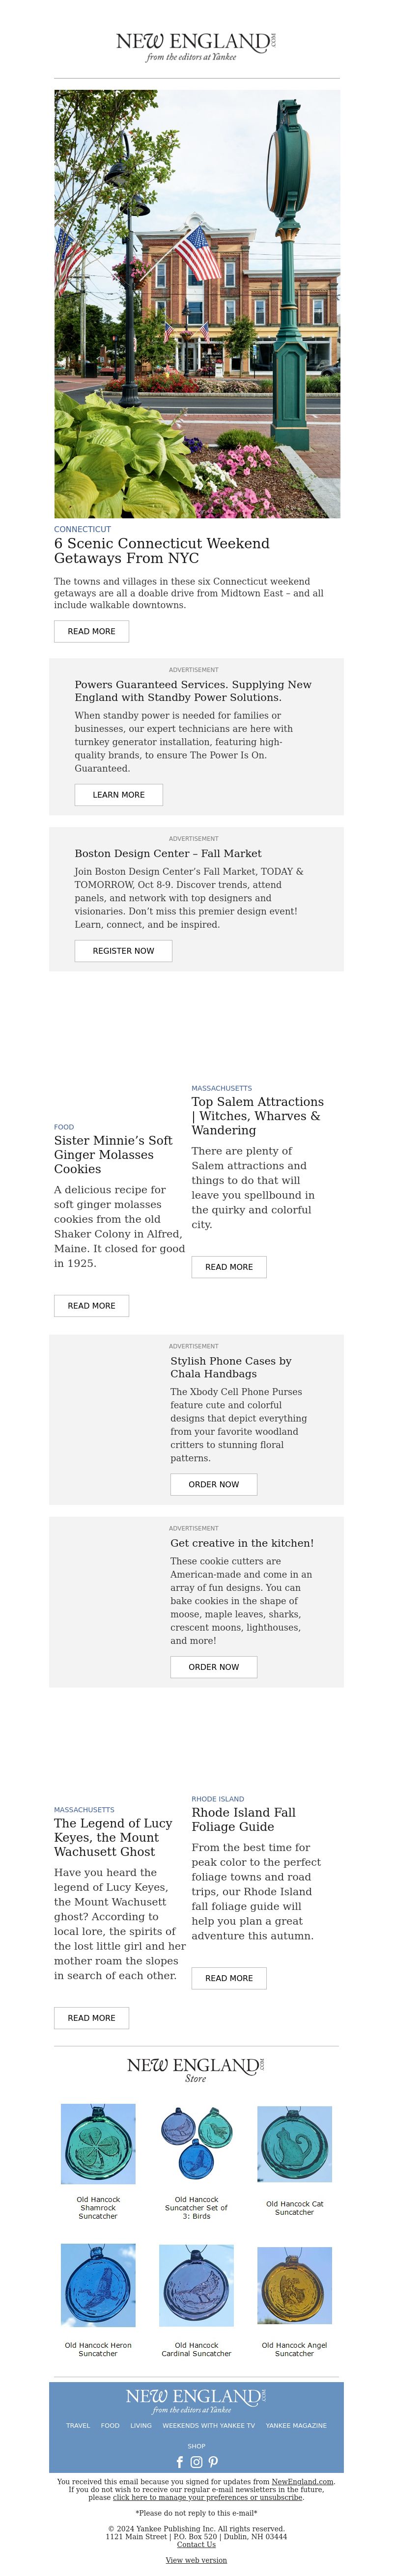Select Weekends with Yankee TV footer menu
This screenshot has height=2576, width=393.
coord(208,2425)
